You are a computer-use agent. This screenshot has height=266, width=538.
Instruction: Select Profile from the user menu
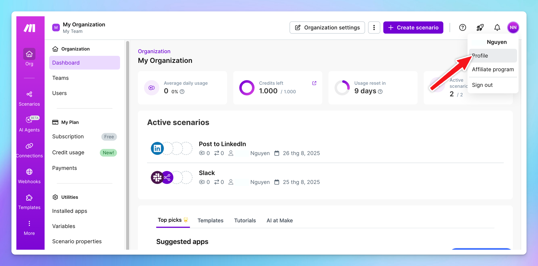pyautogui.click(x=493, y=56)
